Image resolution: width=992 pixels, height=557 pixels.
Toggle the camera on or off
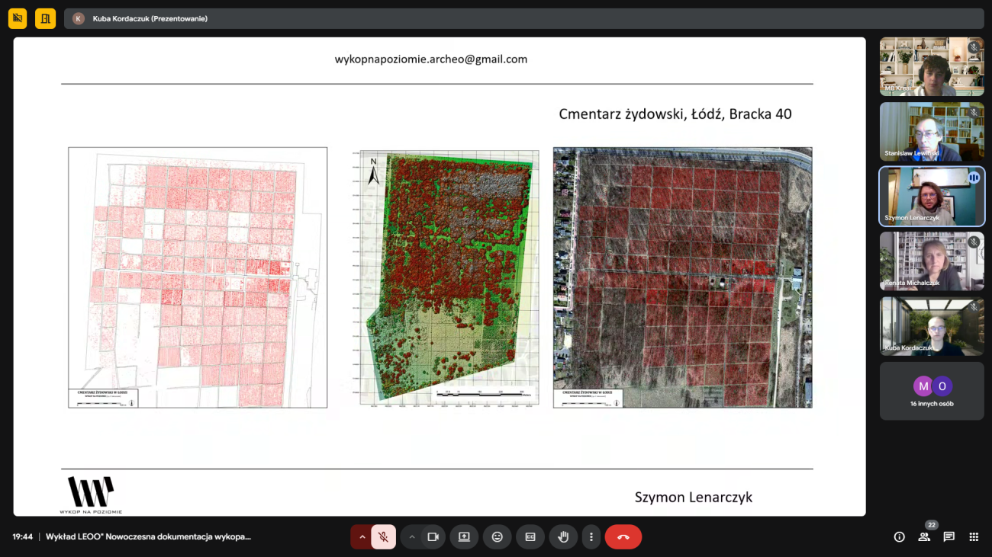[x=433, y=536]
